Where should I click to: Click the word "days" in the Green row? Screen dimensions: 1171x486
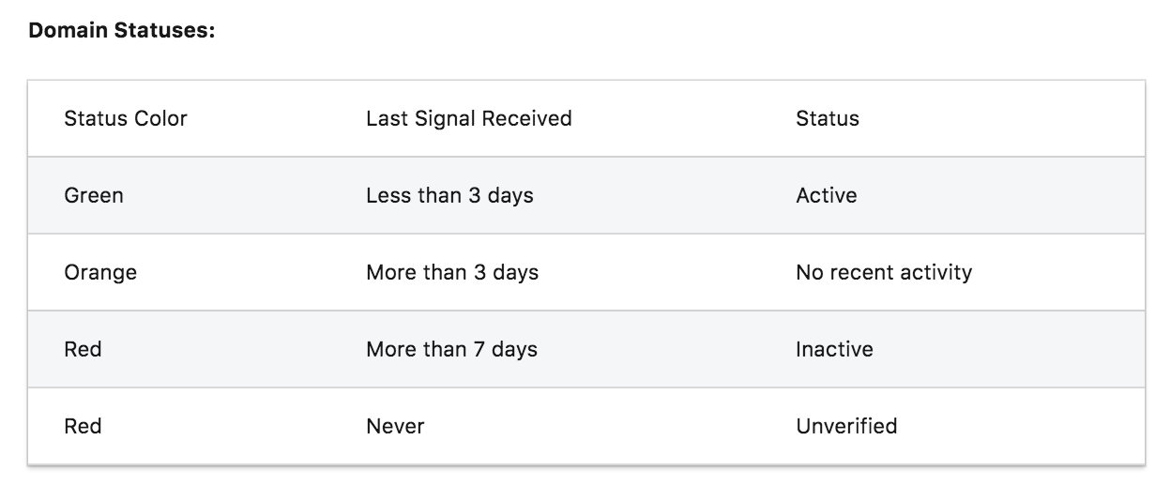click(x=510, y=195)
